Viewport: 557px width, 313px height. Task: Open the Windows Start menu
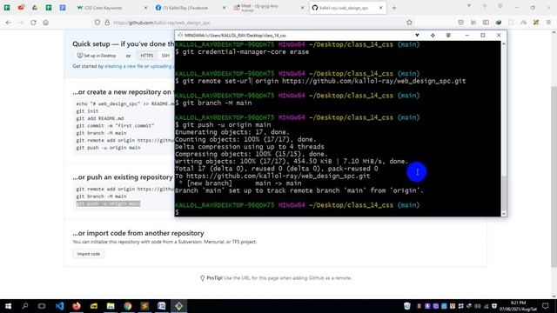point(8,306)
